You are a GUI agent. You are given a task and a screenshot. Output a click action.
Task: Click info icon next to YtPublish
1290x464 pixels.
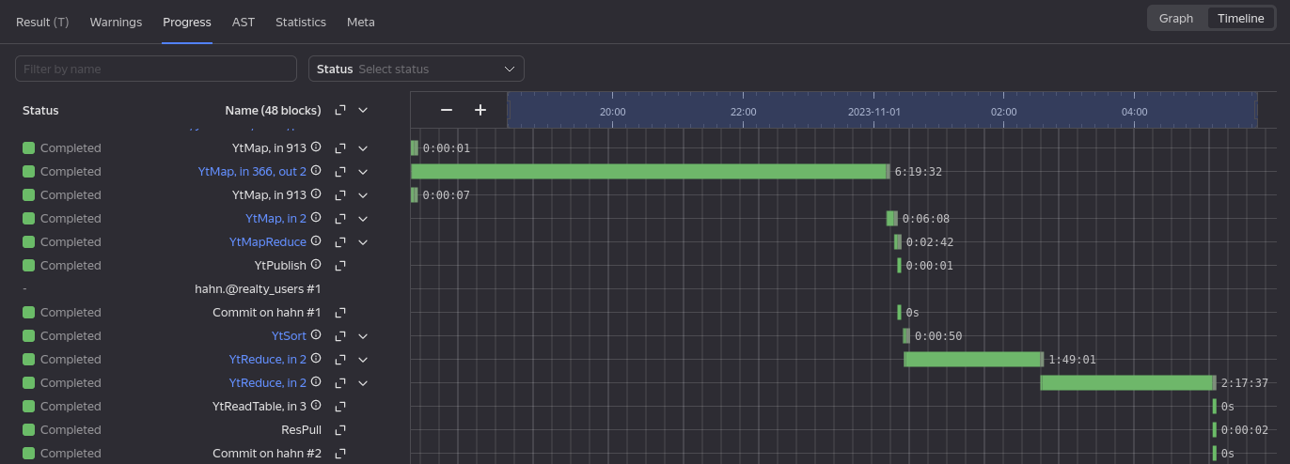click(x=316, y=265)
